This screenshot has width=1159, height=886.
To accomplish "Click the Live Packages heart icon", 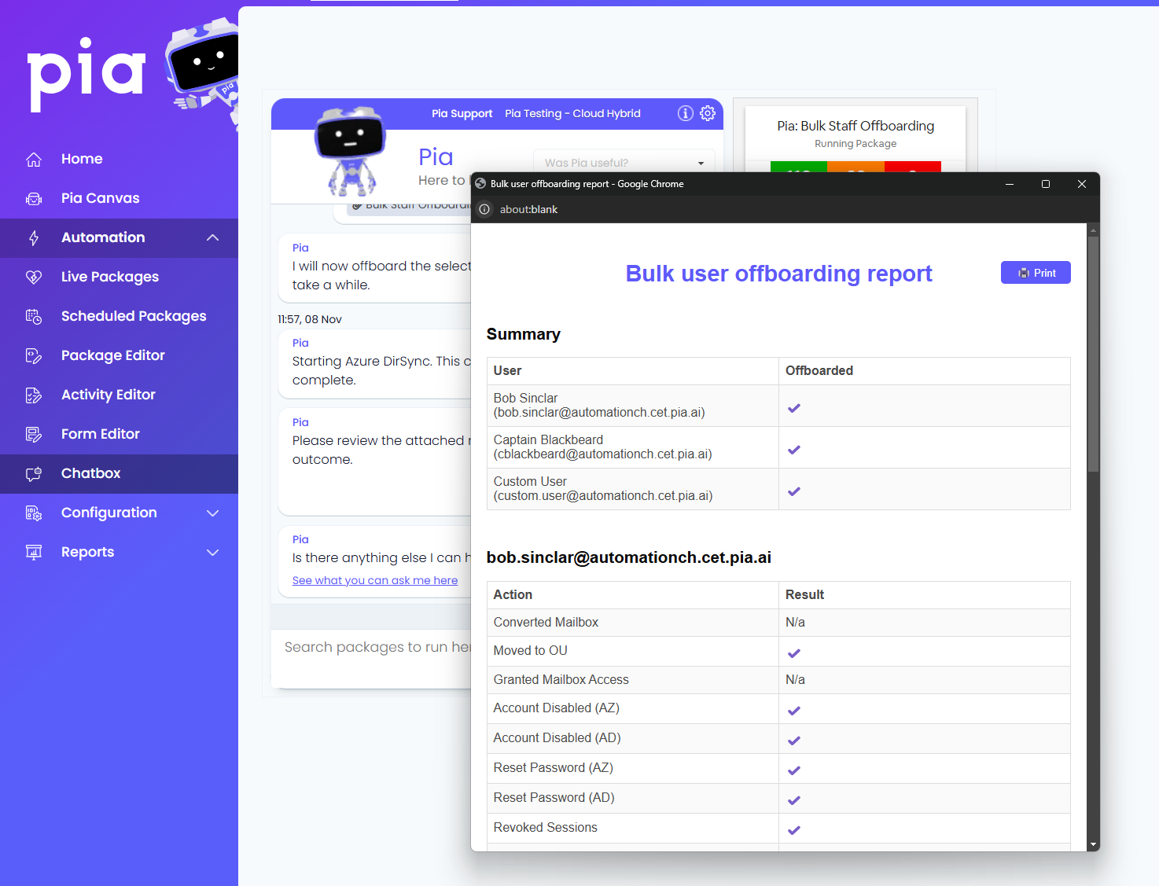I will 34,278.
